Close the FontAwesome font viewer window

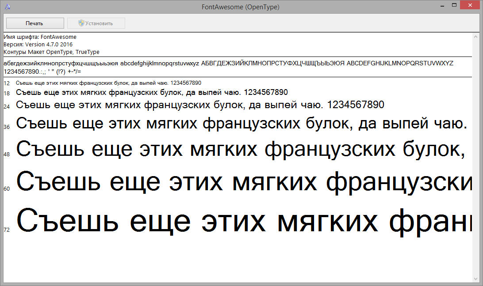(x=470, y=5)
